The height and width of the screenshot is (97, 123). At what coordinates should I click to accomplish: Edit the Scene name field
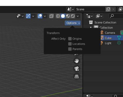[90, 9]
